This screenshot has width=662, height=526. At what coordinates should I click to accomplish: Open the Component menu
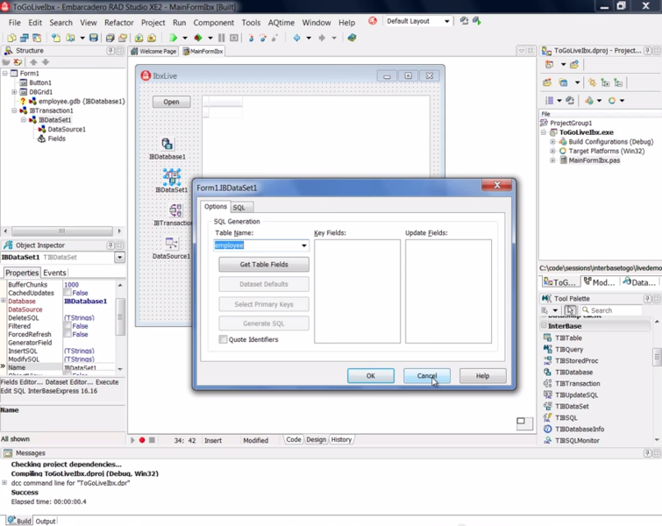[x=213, y=23]
